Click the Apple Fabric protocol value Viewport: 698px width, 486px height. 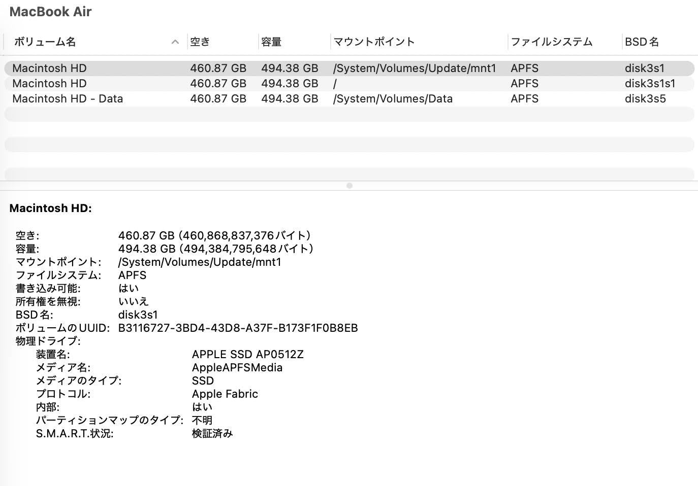point(225,394)
